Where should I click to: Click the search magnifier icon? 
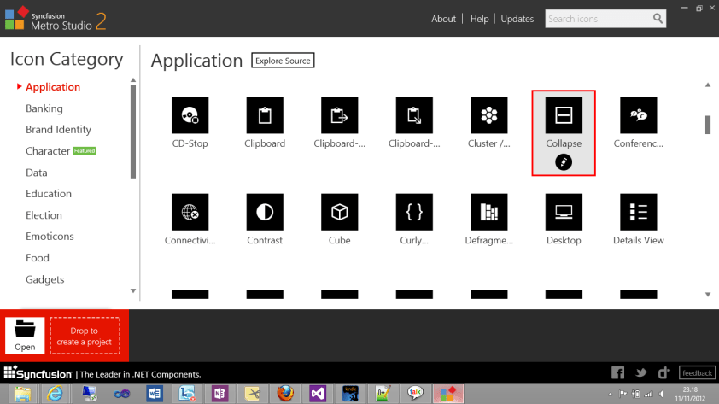[x=658, y=18]
